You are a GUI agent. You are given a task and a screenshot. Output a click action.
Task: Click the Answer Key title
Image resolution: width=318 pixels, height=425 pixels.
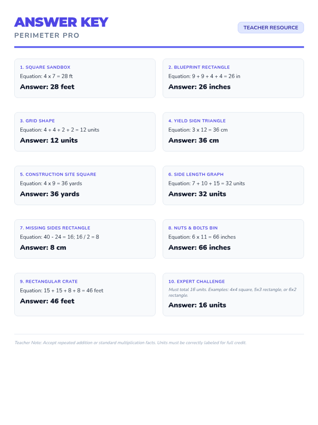pos(61,22)
